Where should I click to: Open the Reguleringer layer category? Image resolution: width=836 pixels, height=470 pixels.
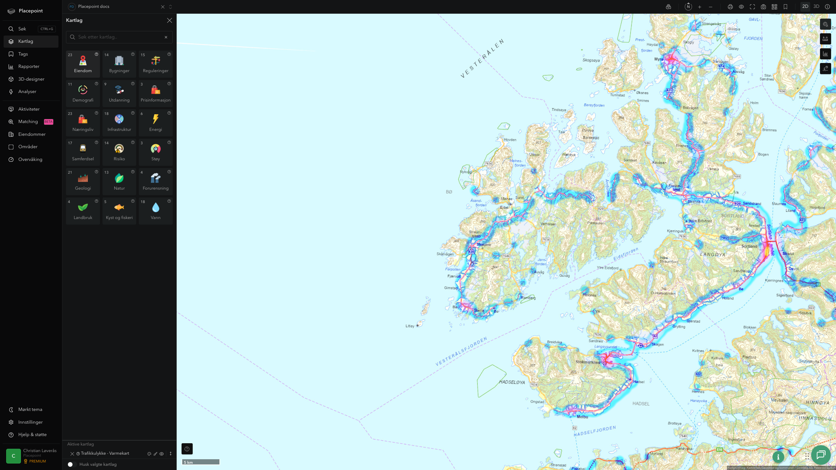tap(155, 64)
